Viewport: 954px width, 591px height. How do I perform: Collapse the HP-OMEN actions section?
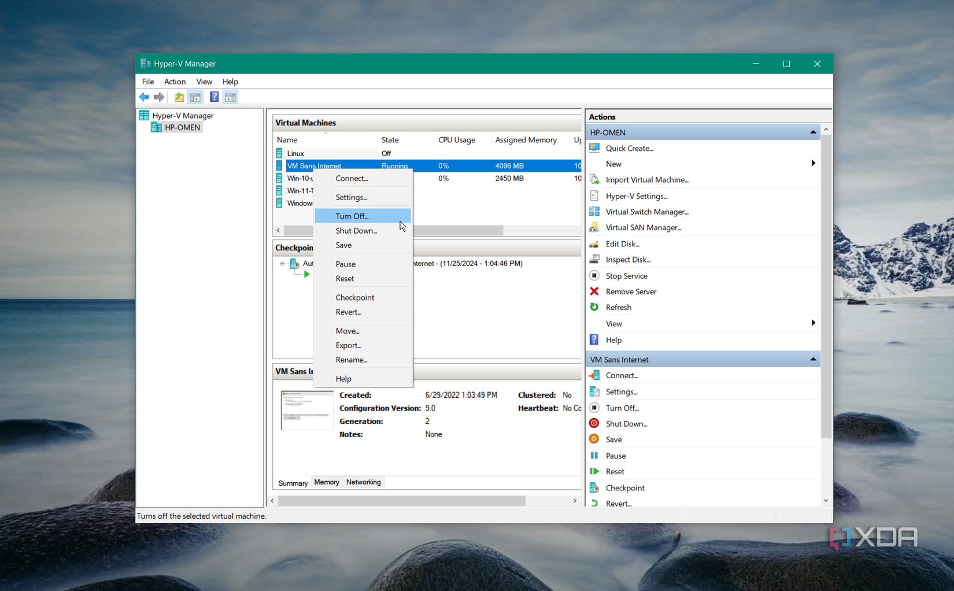tap(812, 131)
